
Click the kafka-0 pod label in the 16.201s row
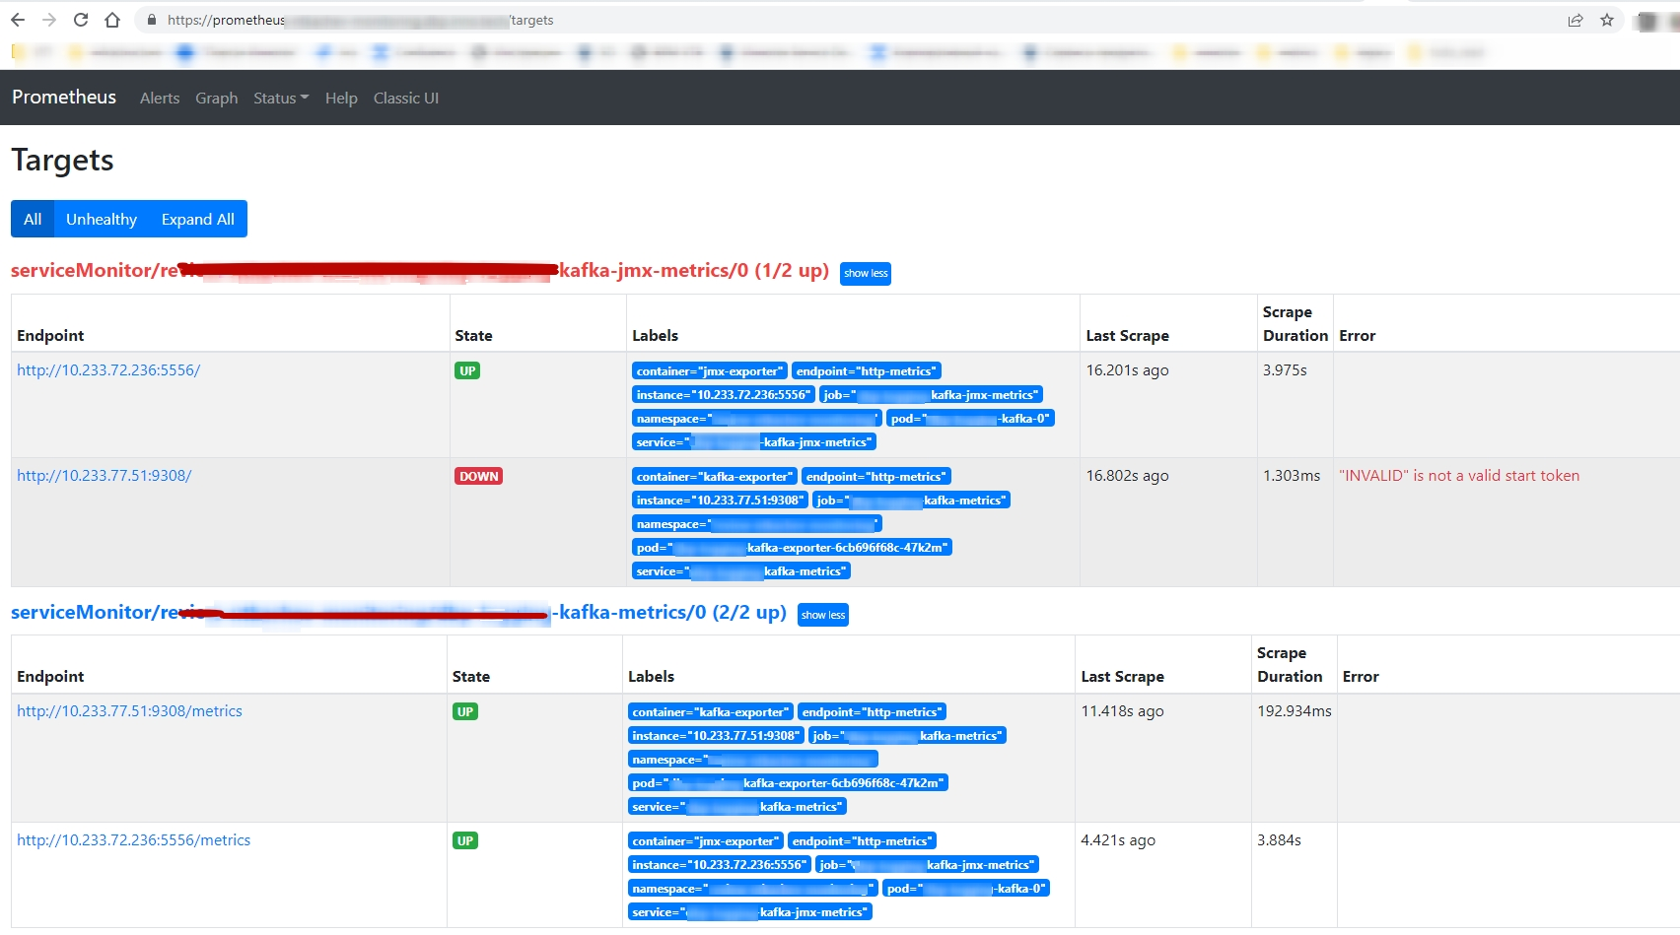pos(970,419)
